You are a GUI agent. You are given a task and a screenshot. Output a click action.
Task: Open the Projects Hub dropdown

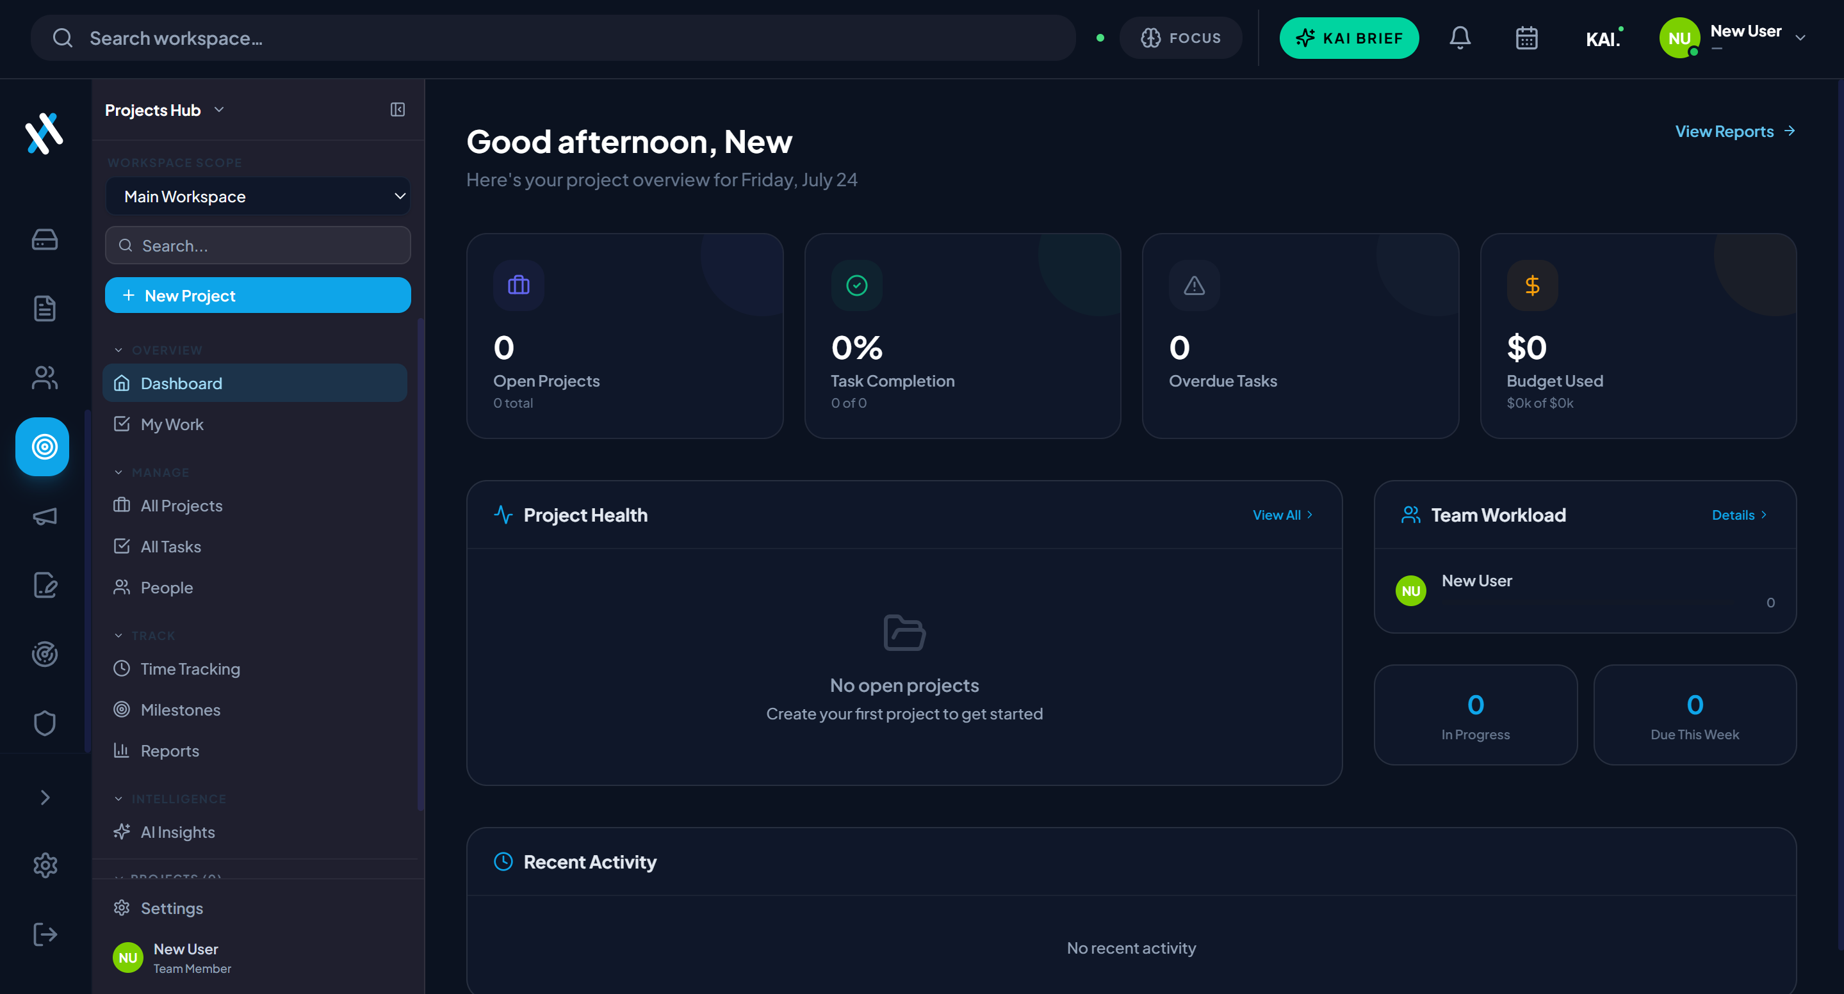pyautogui.click(x=165, y=110)
